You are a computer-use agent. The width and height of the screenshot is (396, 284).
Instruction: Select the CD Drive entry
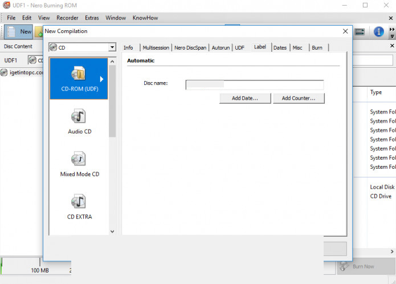381,196
